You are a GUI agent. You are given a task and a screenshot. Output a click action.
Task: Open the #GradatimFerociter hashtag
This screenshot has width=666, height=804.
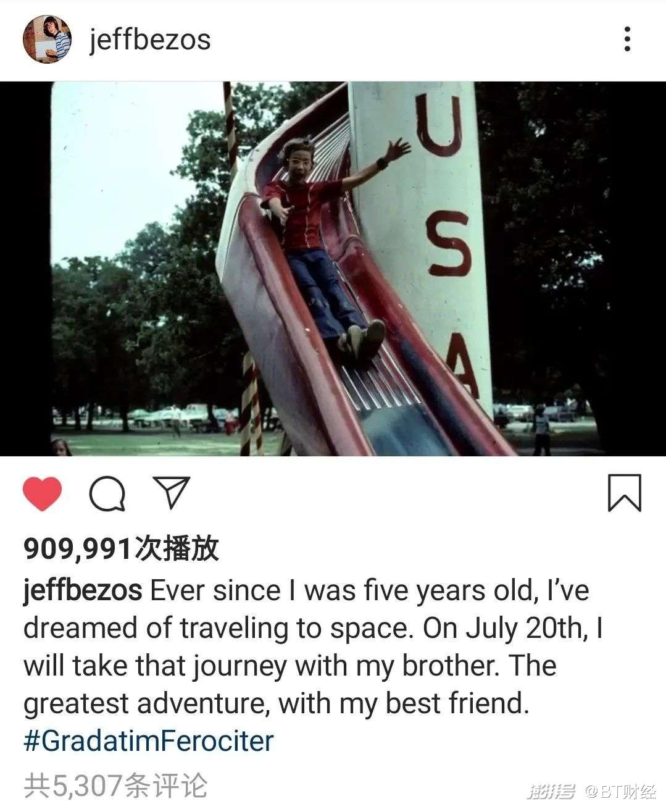(148, 740)
